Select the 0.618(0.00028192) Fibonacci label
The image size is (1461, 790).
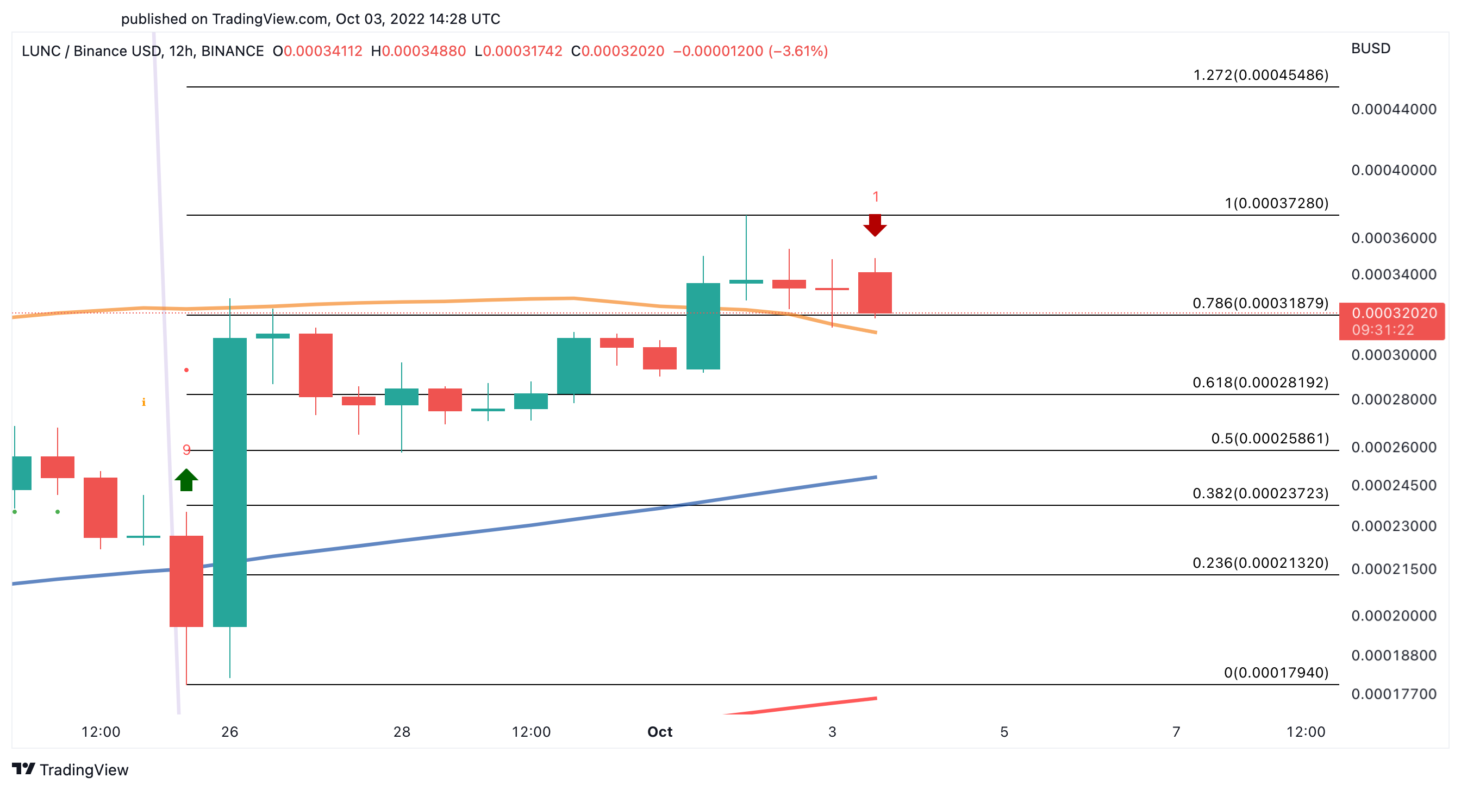(x=1260, y=383)
